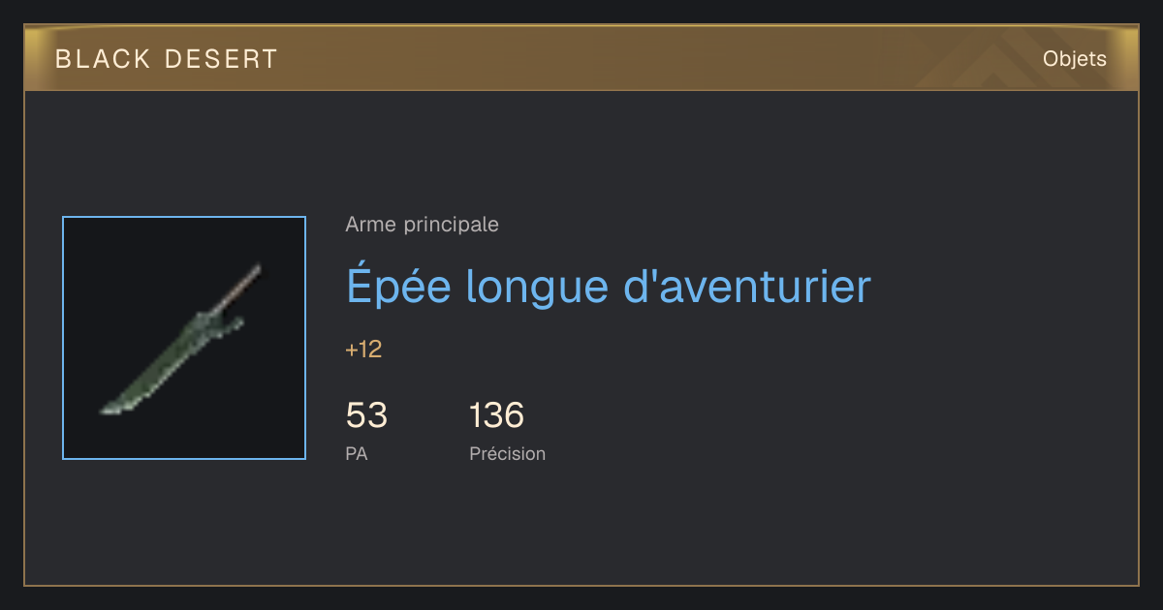1163x610 pixels.
Task: Click the Arme principale category label
Action: point(423,225)
